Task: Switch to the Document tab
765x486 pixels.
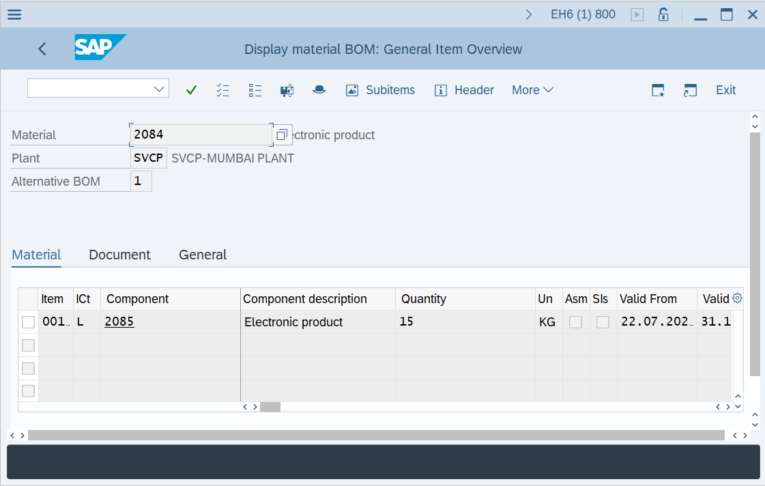Action: click(x=119, y=255)
